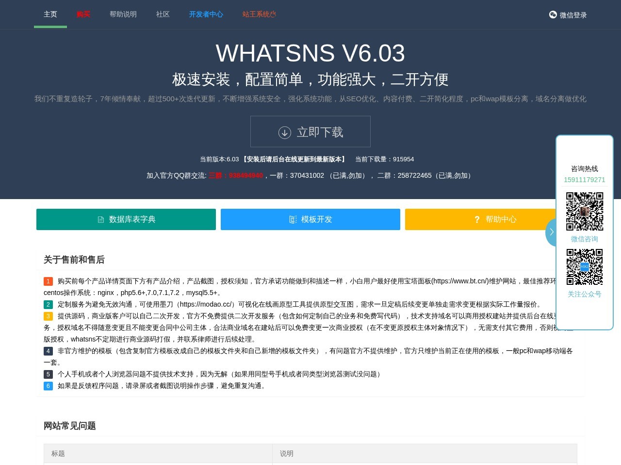Click the 当前版本:6.03 version text
This screenshot has height=465, width=621.
click(219, 159)
